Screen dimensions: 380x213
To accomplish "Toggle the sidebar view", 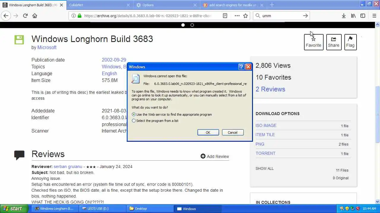I will 363,16.
